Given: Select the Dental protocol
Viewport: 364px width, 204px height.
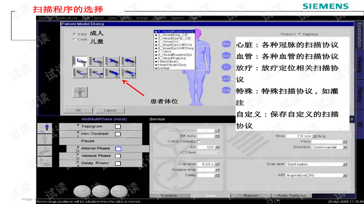Looking at the screenshot, I should click(x=174, y=68).
